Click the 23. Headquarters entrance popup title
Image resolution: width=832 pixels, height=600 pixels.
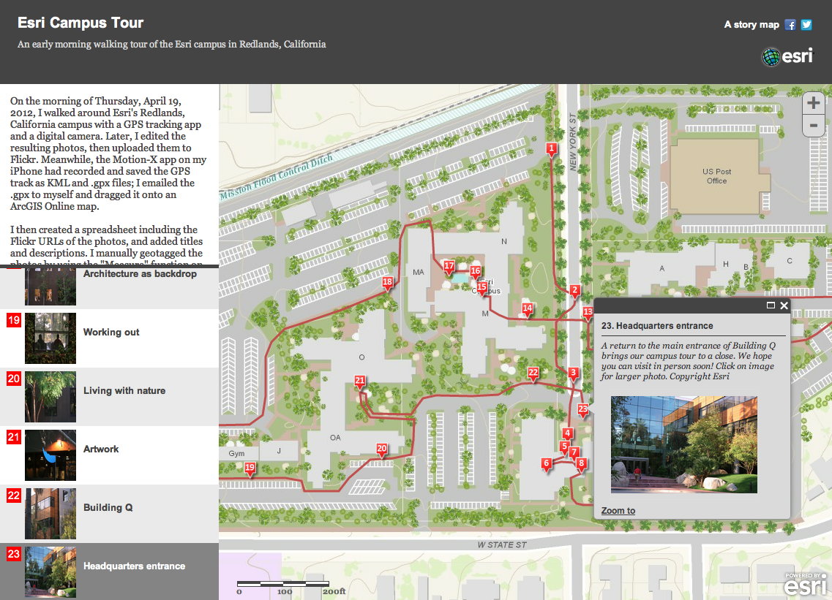(x=657, y=326)
